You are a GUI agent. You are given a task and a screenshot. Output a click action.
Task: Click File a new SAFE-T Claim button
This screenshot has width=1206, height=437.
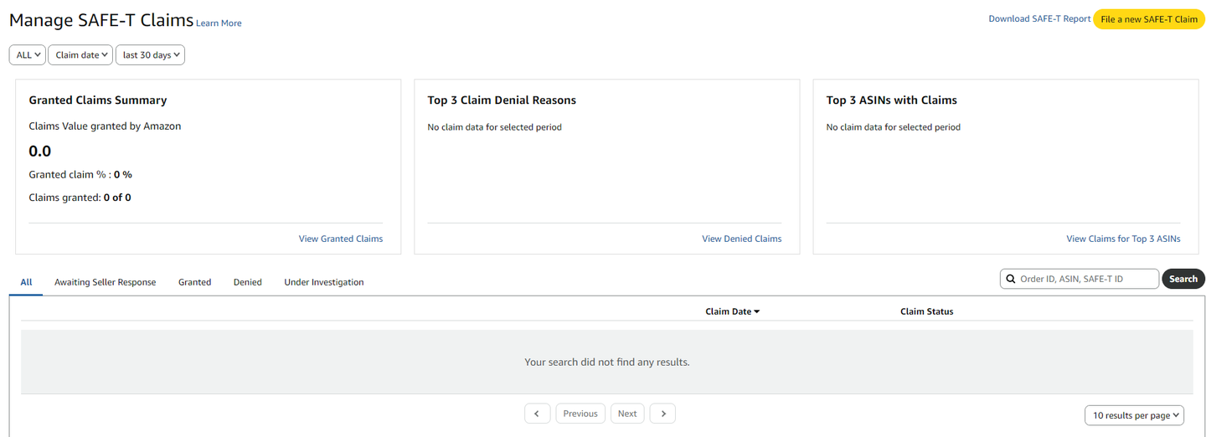tap(1148, 19)
